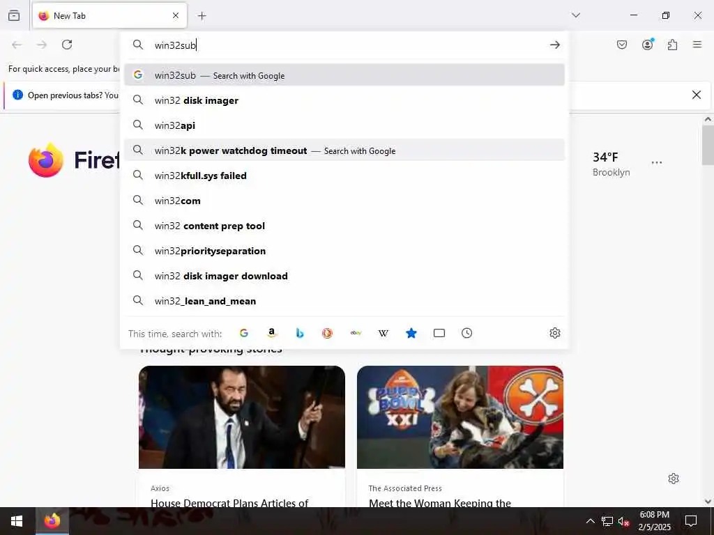Screen dimensions: 714x535
Task: Dismiss the Open previous tabs notification
Action: pyautogui.click(x=697, y=95)
